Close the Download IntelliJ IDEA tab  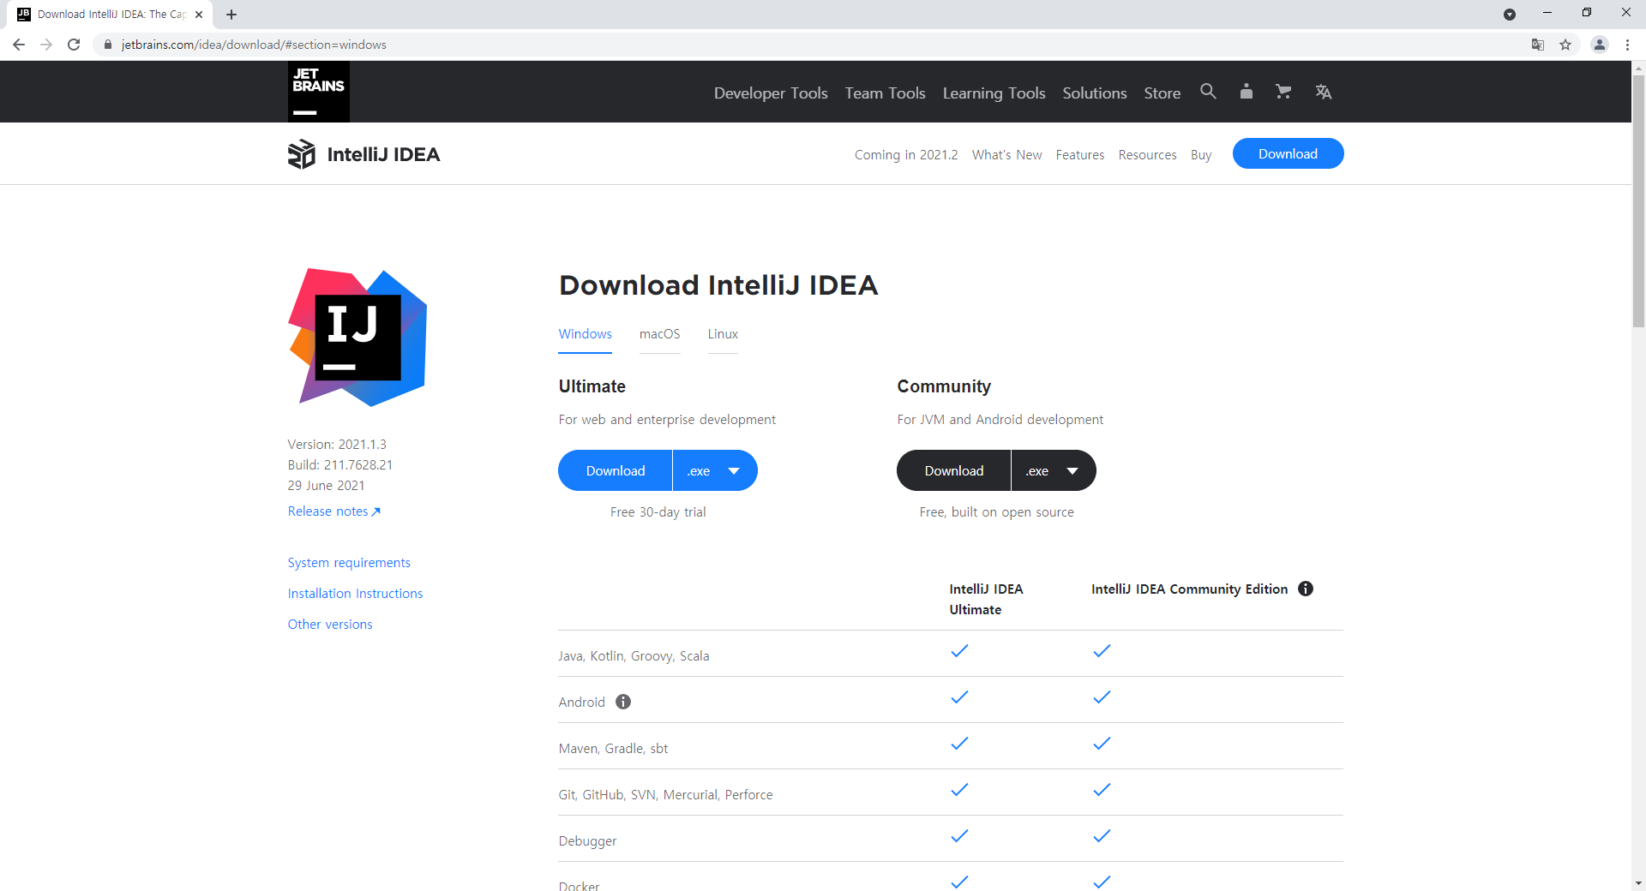(x=199, y=15)
